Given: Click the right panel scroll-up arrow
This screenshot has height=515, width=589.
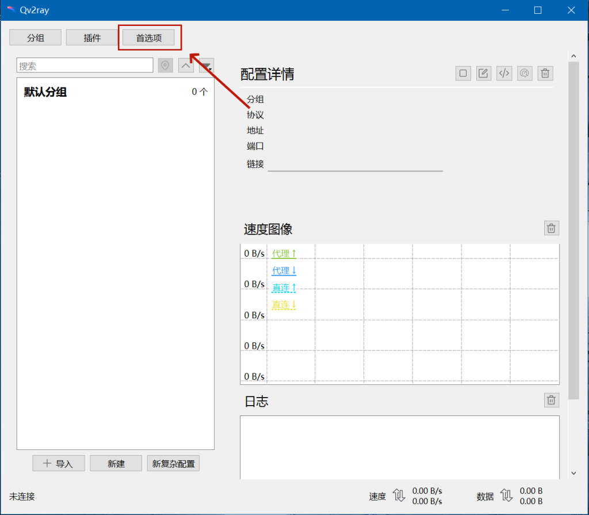Looking at the screenshot, I should pos(573,56).
